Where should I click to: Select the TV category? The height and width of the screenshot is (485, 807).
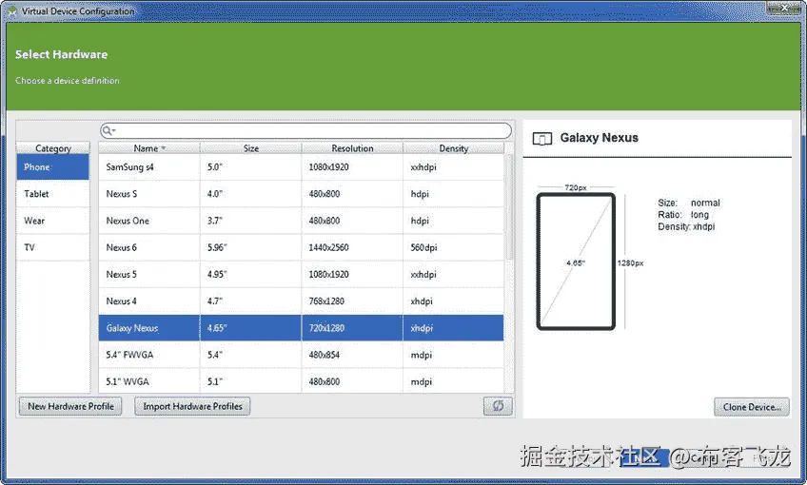click(53, 247)
